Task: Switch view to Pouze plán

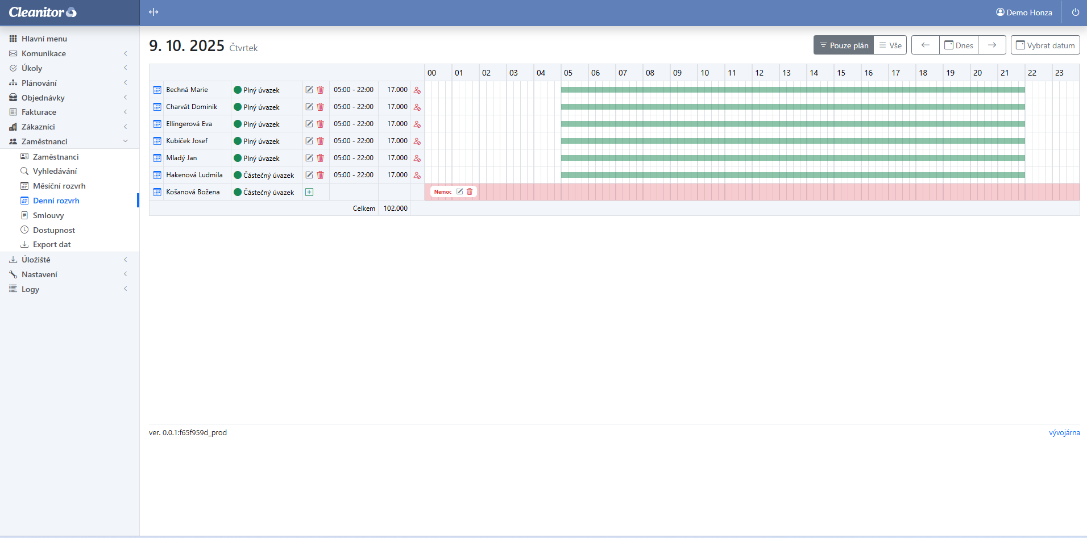Action: click(x=844, y=45)
